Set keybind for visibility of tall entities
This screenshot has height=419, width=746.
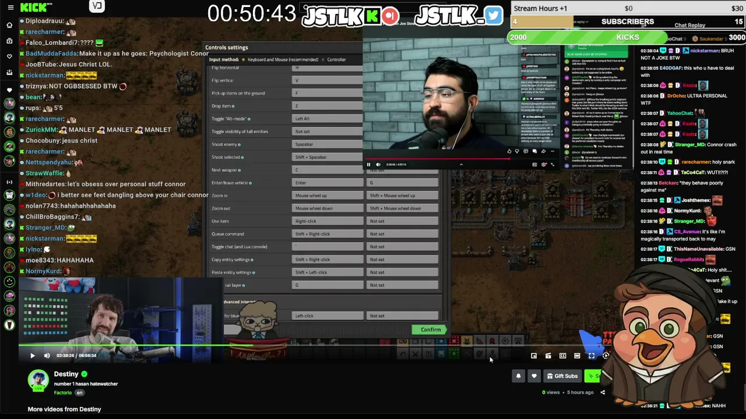point(327,132)
